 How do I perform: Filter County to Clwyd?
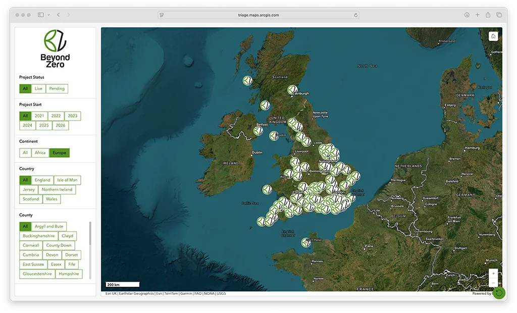[x=68, y=236]
